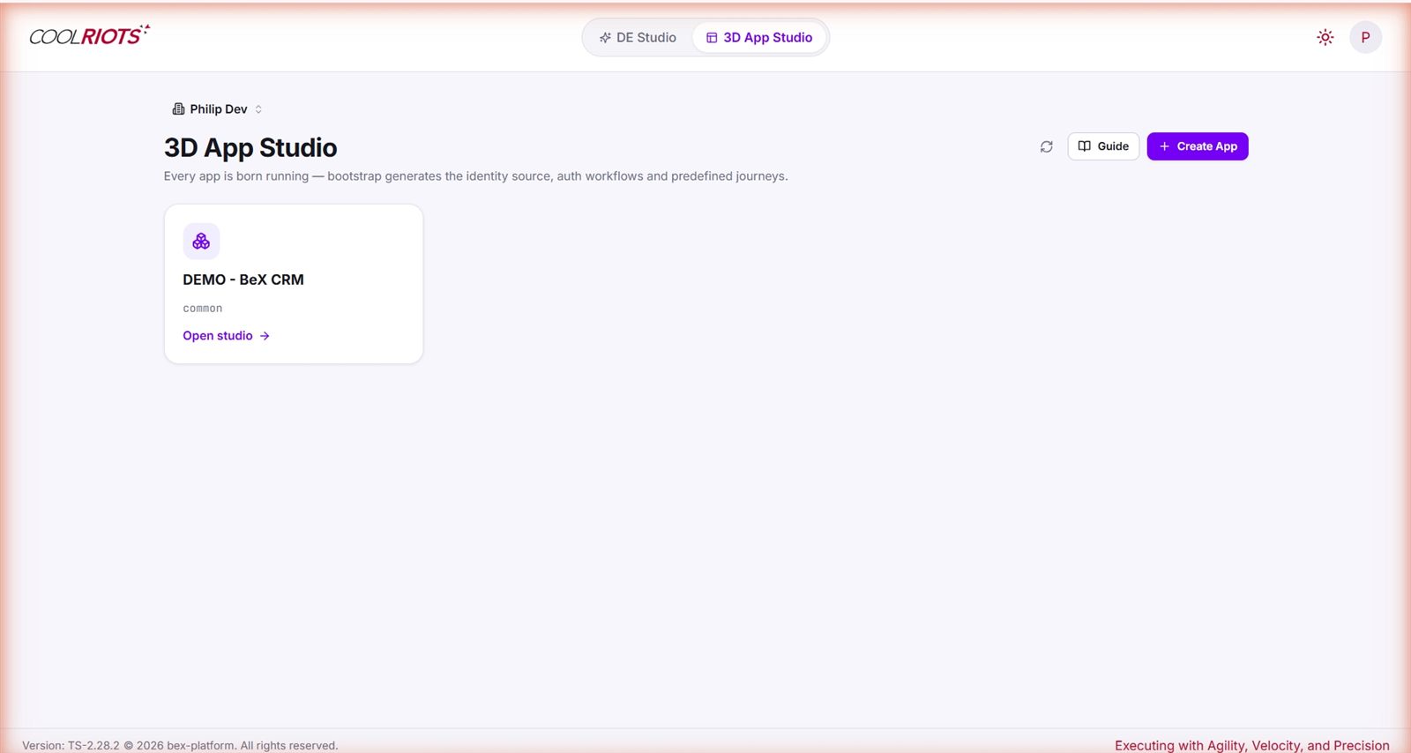This screenshot has height=753, width=1411.
Task: Click the building icon beside Philip Dev
Action: (x=178, y=109)
